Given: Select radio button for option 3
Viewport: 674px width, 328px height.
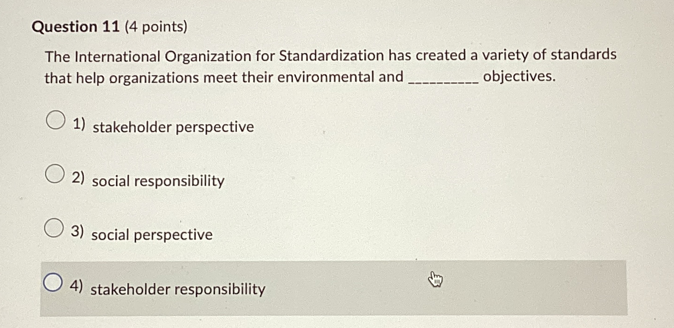Looking at the screenshot, I should pos(54,228).
